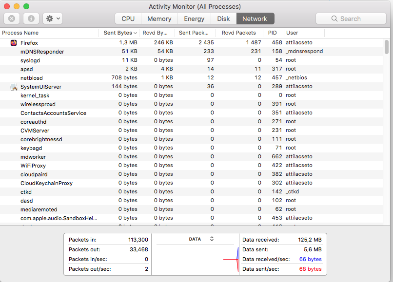Click the Packets in/sec label

(x=88, y=259)
